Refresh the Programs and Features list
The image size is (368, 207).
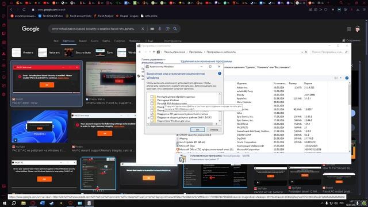(x=306, y=52)
